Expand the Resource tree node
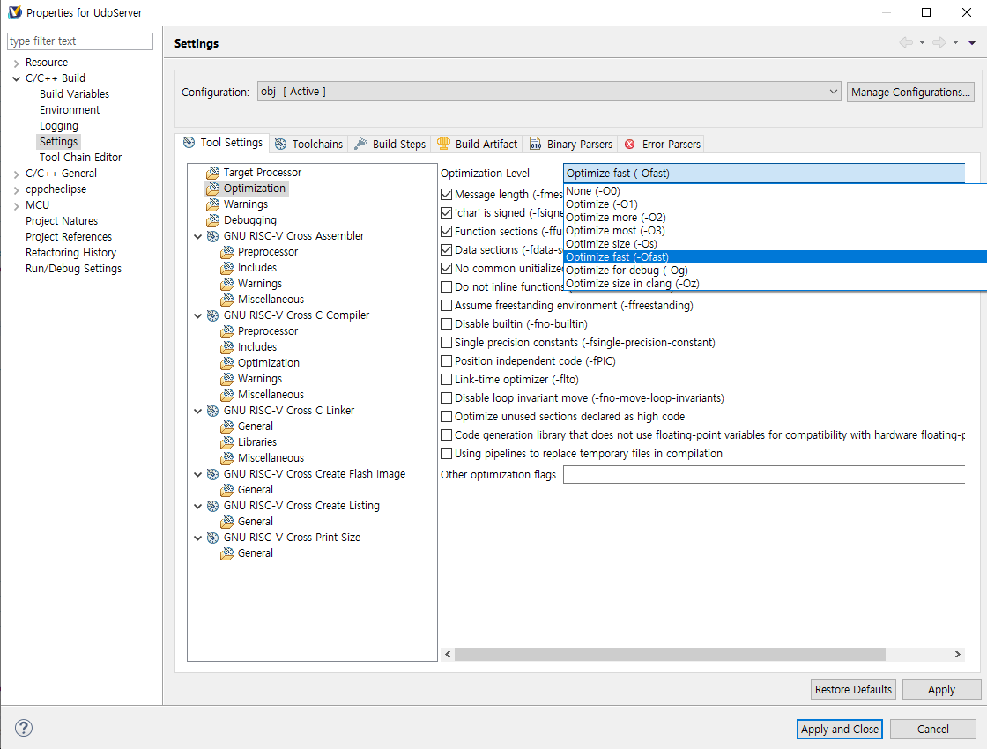Image resolution: width=987 pixels, height=749 pixels. click(17, 63)
